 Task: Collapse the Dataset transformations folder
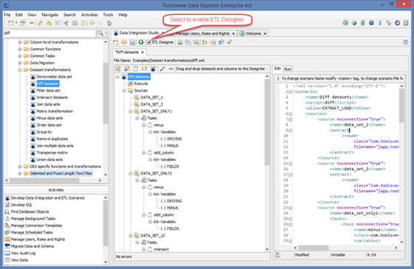[20, 70]
